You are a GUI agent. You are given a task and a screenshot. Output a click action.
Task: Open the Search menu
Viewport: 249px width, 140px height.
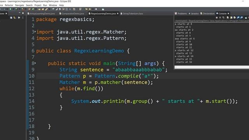point(29,5)
